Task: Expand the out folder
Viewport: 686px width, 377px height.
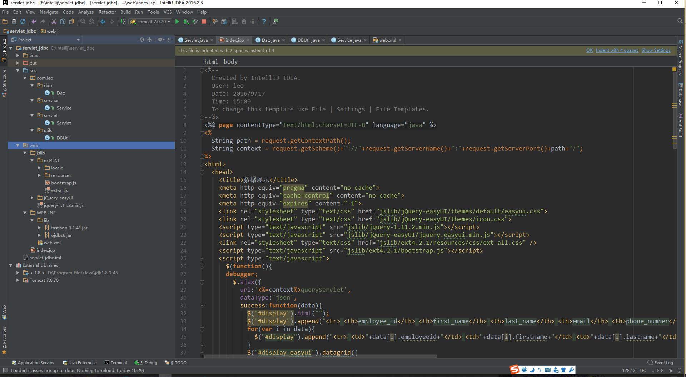Action: pos(18,63)
